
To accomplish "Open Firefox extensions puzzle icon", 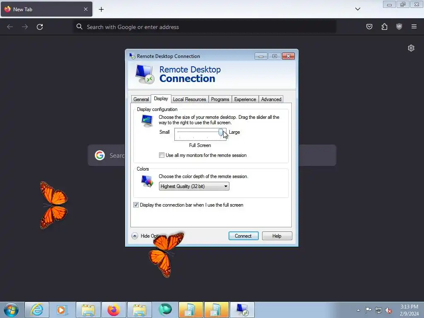I will pyautogui.click(x=384, y=26).
